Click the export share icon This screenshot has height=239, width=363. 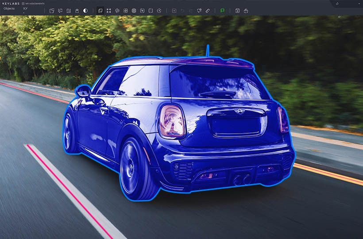tap(246, 11)
